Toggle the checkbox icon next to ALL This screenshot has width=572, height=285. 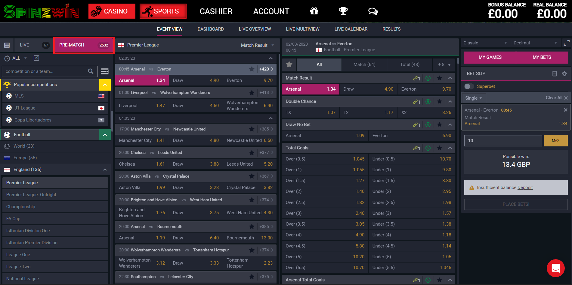[x=36, y=58]
